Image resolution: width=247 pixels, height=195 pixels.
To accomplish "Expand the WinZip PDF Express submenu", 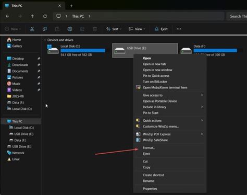I will (202, 134).
